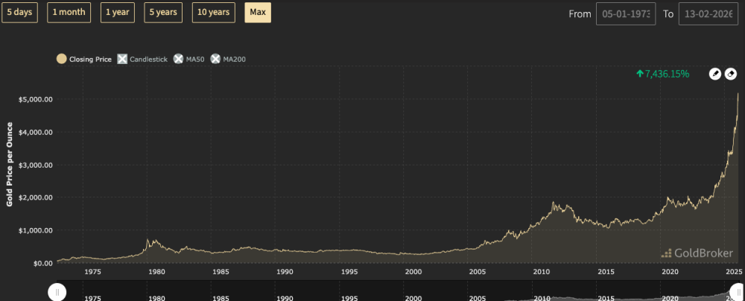Select the 1 month time range
The height and width of the screenshot is (301, 745).
coord(70,12)
